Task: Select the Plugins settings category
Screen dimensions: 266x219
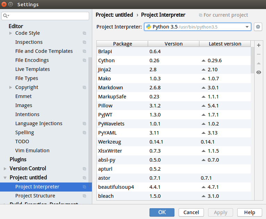Action: tap(18, 160)
